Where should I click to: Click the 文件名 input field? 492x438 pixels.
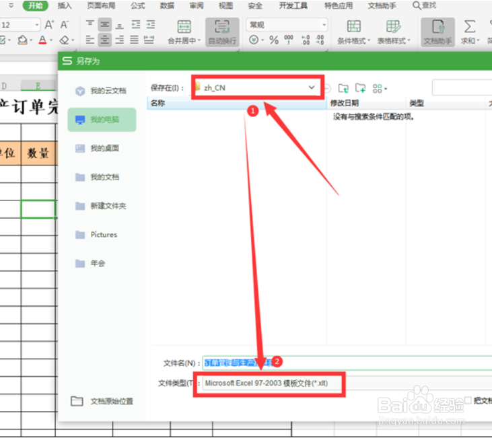pos(347,363)
